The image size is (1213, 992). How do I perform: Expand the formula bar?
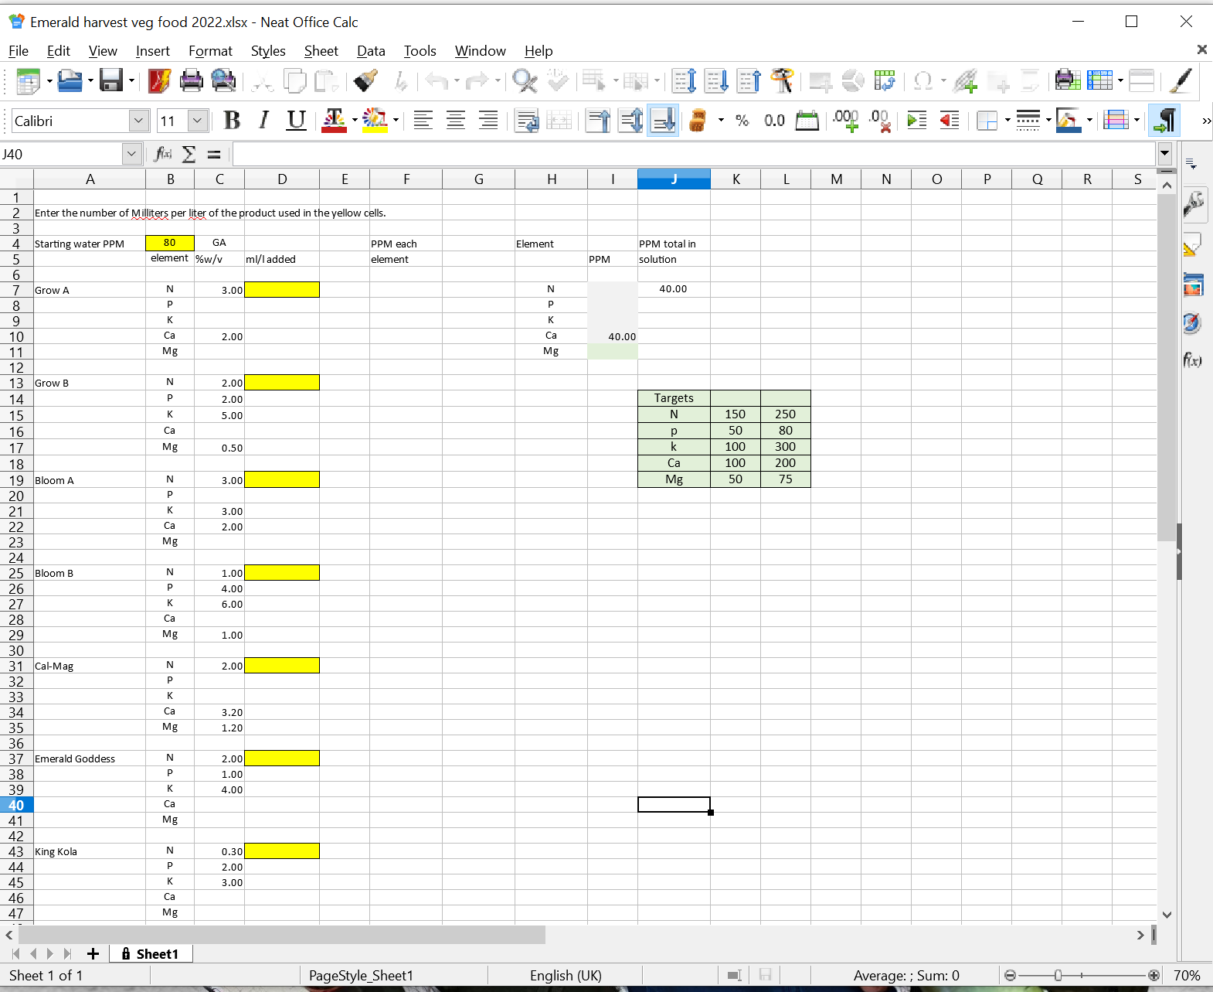(x=1164, y=154)
